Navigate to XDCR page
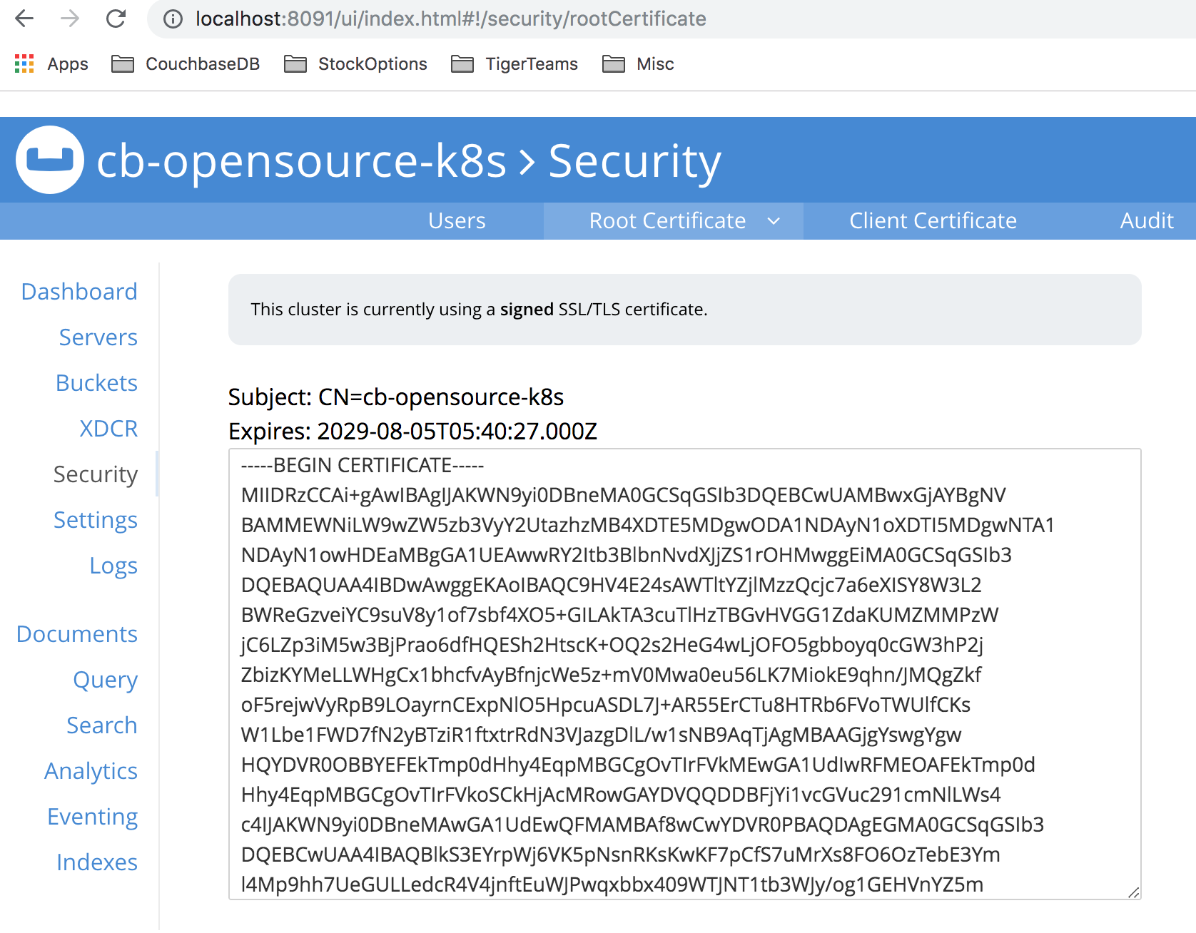Image resolution: width=1196 pixels, height=933 pixels. pyautogui.click(x=108, y=429)
